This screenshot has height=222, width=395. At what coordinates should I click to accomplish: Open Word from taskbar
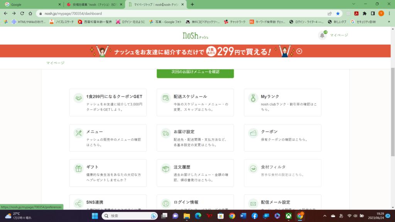[x=243, y=216]
